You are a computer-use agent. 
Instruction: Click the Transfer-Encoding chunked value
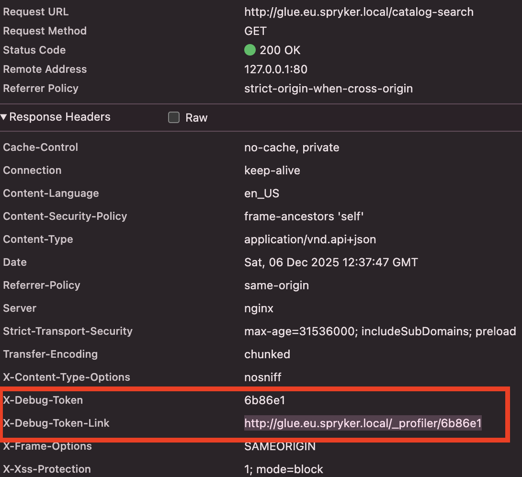(267, 354)
